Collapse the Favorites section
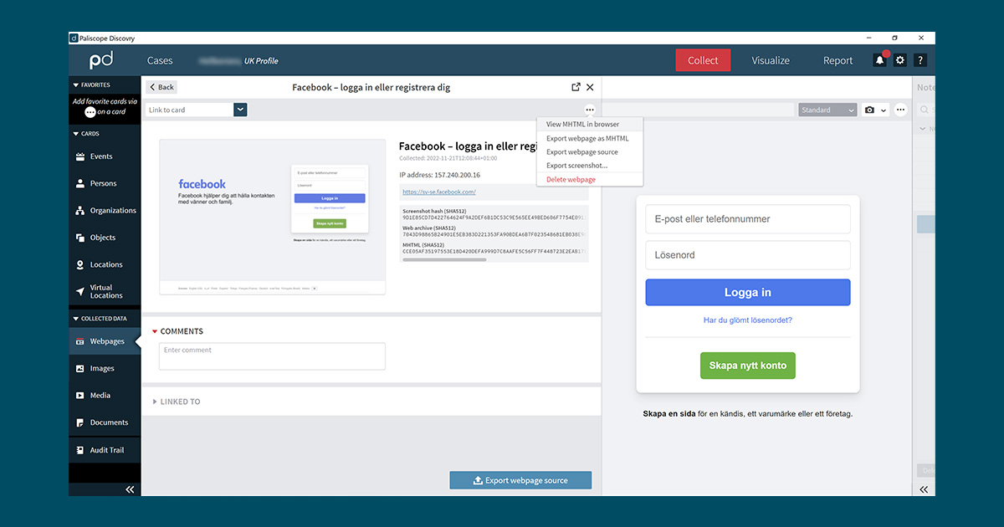The width and height of the screenshot is (1004, 527). pos(75,85)
